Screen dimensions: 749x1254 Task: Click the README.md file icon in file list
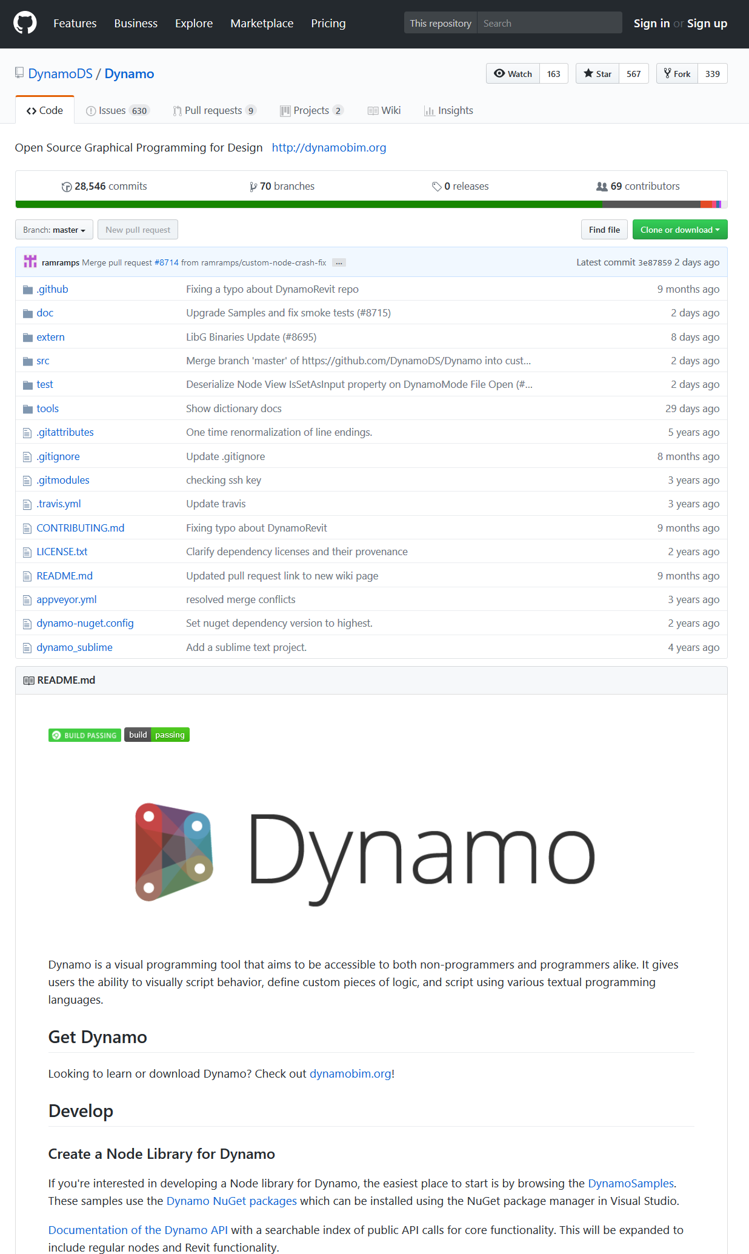pos(27,576)
